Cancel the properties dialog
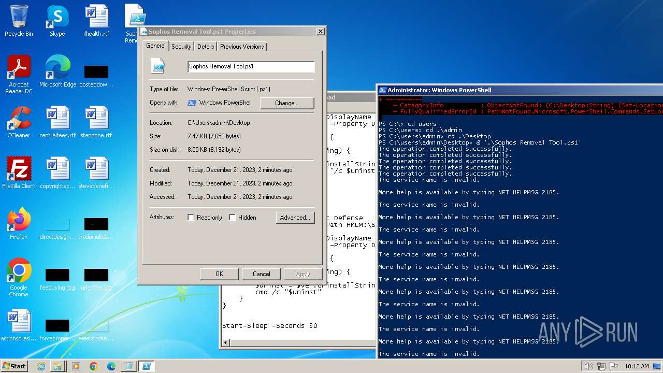The height and width of the screenshot is (373, 663). [x=262, y=274]
